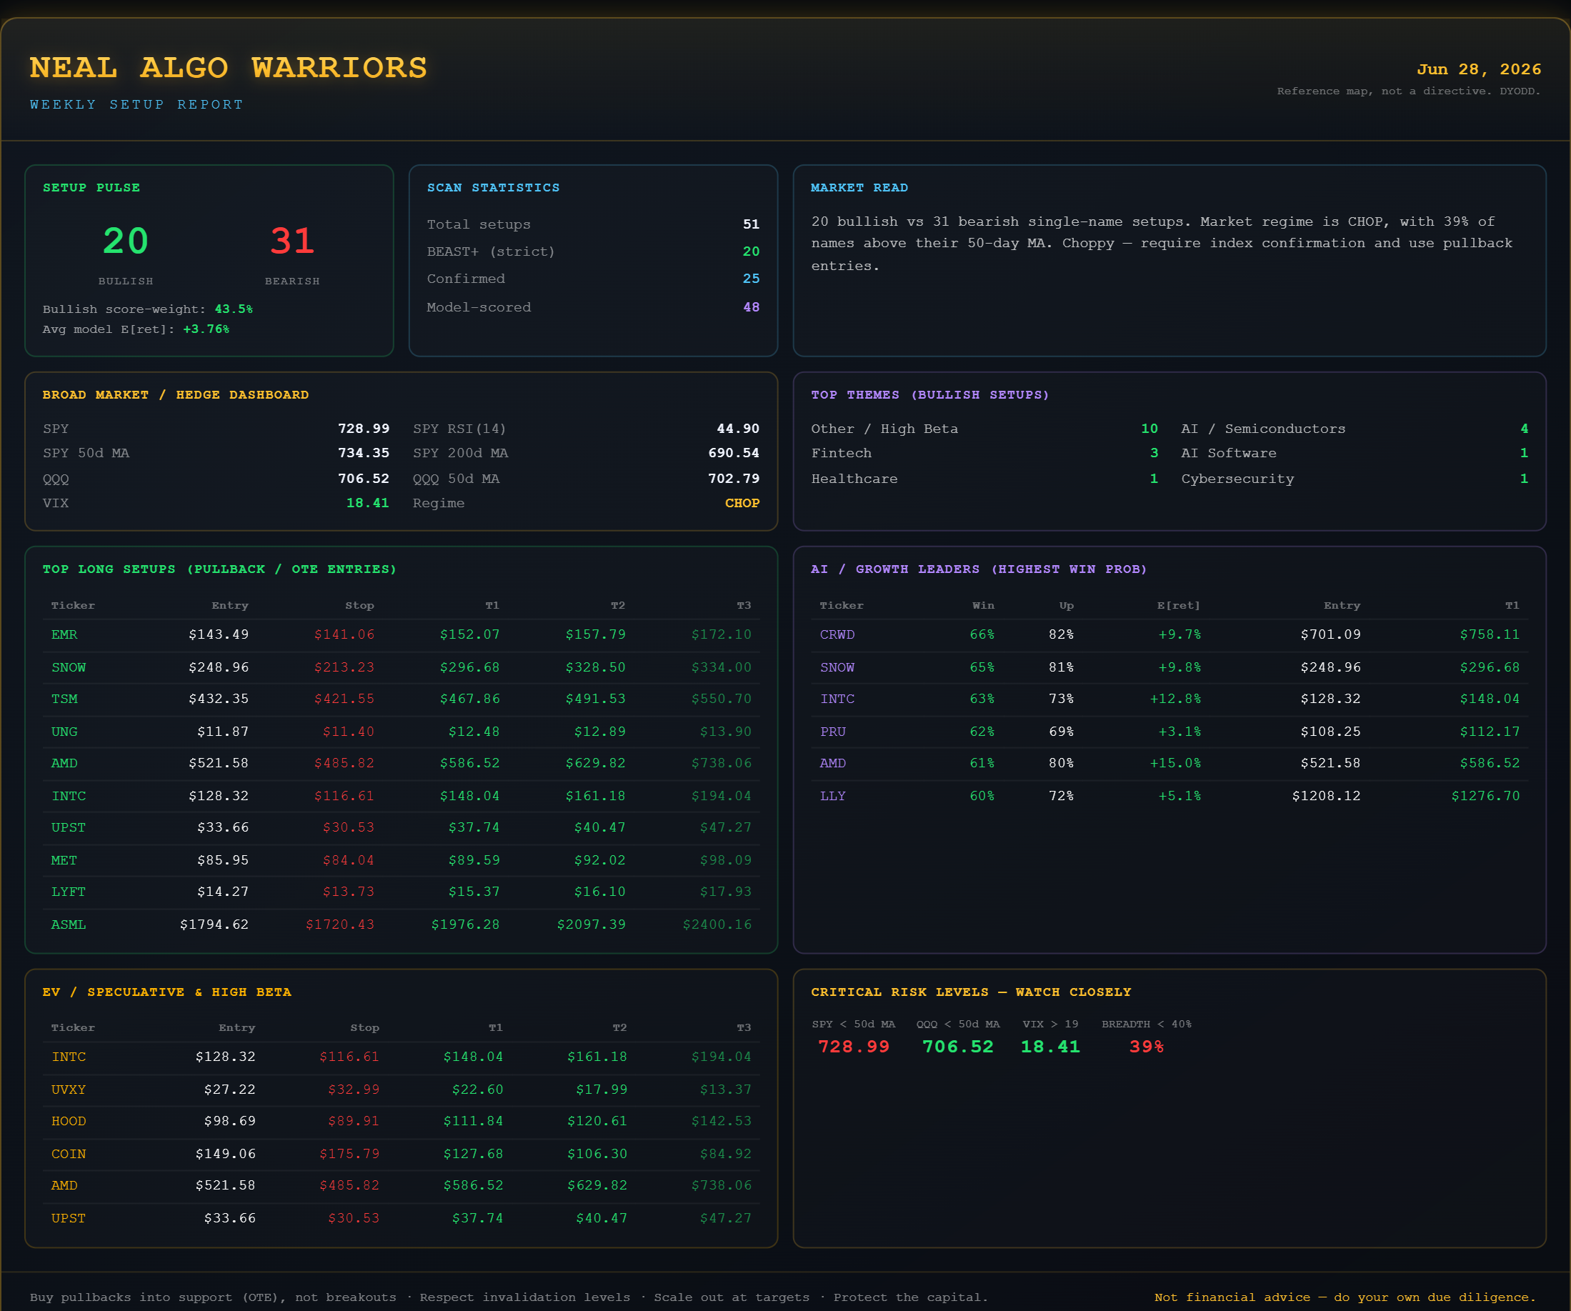The width and height of the screenshot is (1571, 1311).
Task: Select the CRWD ticker in AI Growth Leaders
Action: (837, 634)
